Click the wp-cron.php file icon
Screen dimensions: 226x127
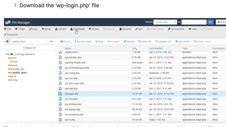[x=60, y=78]
